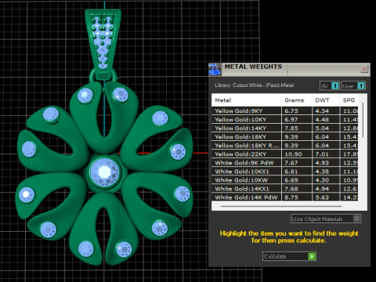The width and height of the screenshot is (376, 282).
Task: Click the large center gemstone of pendant
Action: tap(105, 172)
